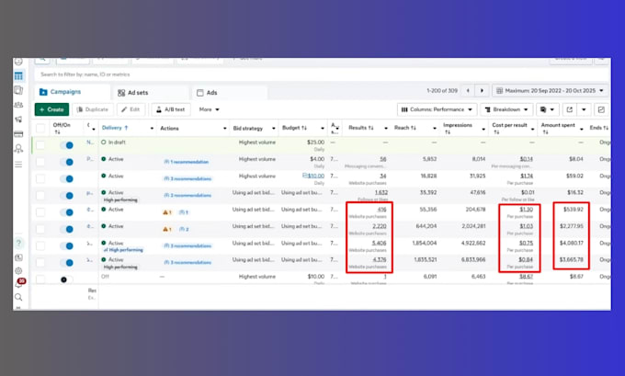
Task: Open the audiences people icon in sidebar
Action: [x=18, y=105]
